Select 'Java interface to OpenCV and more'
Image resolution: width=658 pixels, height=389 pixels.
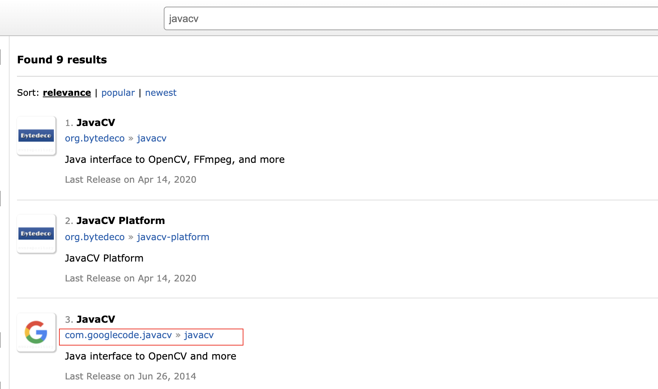tap(150, 356)
